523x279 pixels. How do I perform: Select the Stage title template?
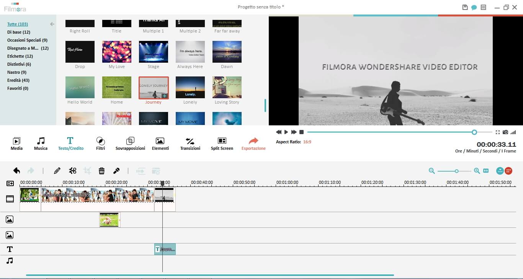154,52
